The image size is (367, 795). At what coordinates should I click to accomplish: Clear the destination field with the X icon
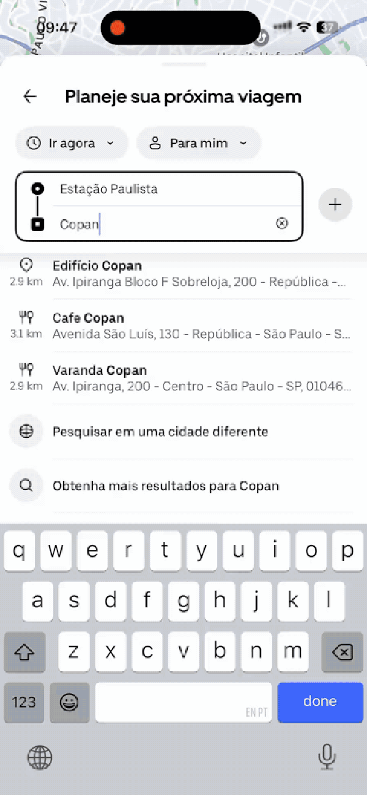pos(282,223)
